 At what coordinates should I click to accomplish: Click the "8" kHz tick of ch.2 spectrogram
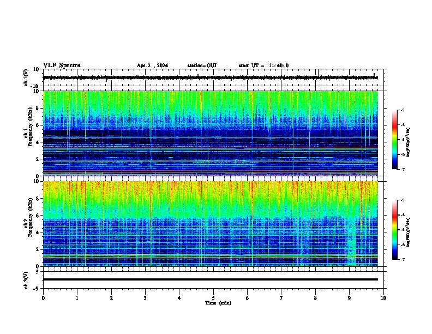pyautogui.click(x=38, y=199)
